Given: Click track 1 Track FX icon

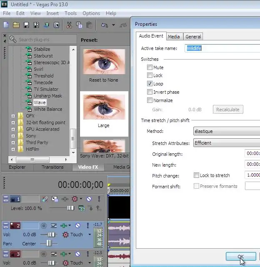Looking at the screenshot, I should 65,199.
